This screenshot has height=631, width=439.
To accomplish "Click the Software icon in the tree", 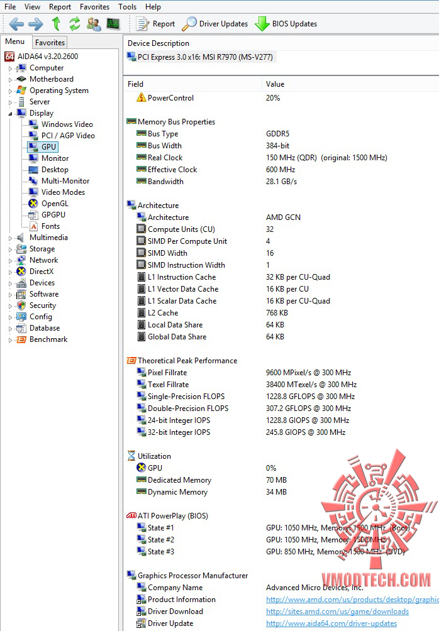I will 21,294.
